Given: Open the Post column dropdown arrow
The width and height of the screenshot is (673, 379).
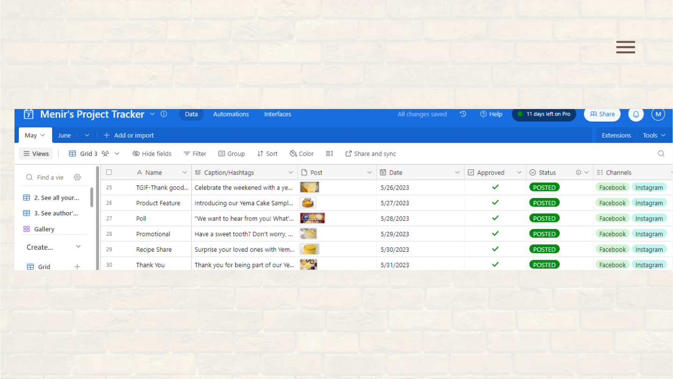Looking at the screenshot, I should pyautogui.click(x=369, y=173).
